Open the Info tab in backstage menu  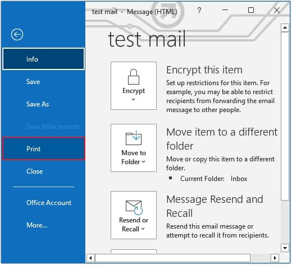(43, 59)
